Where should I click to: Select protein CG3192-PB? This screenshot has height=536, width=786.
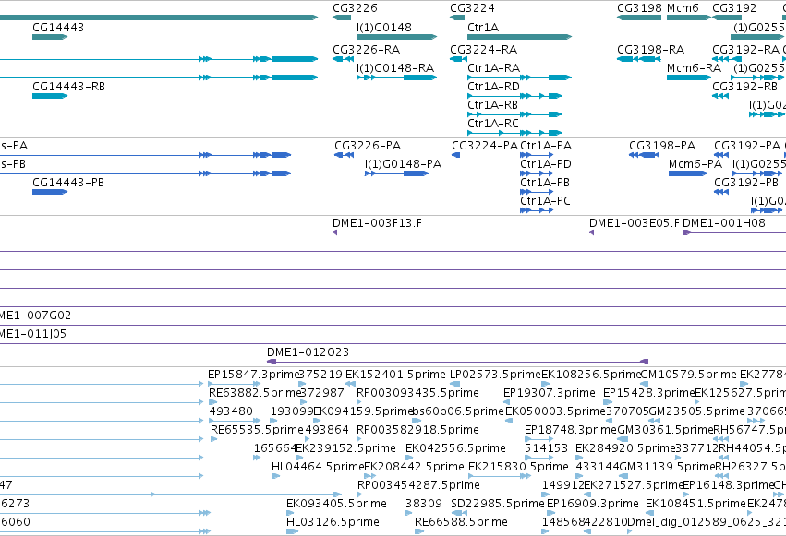click(x=721, y=192)
